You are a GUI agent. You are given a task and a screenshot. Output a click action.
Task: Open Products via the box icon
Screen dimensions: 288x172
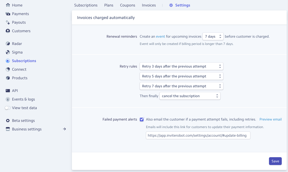pyautogui.click(x=8, y=78)
